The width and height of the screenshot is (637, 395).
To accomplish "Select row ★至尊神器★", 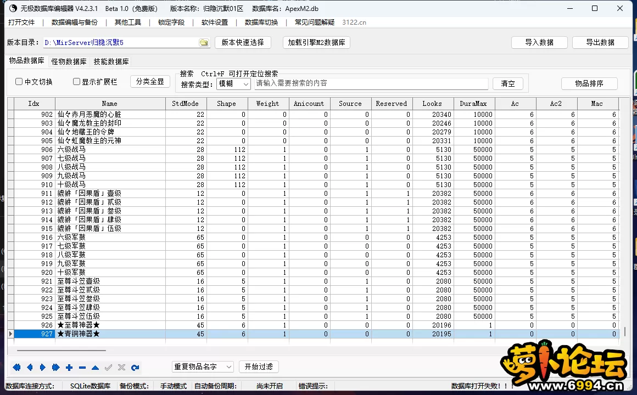I will pyautogui.click(x=313, y=325).
